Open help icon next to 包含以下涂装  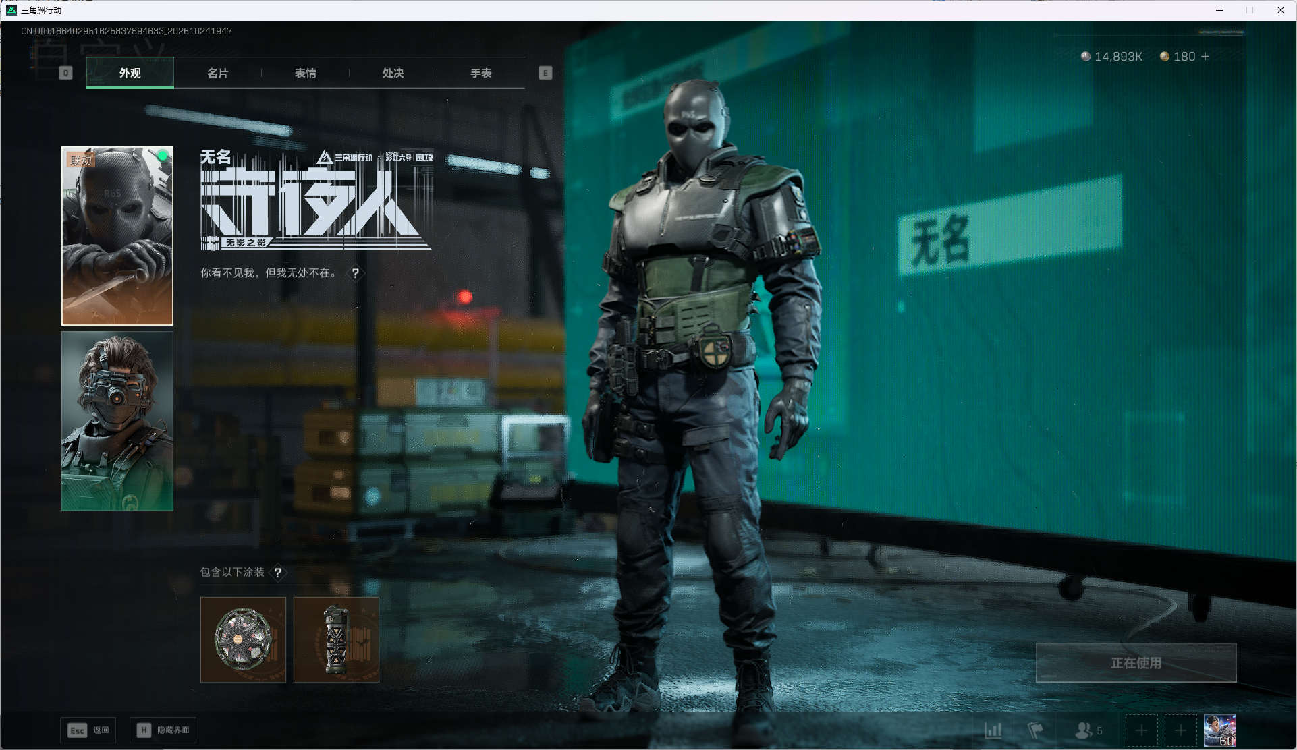277,573
